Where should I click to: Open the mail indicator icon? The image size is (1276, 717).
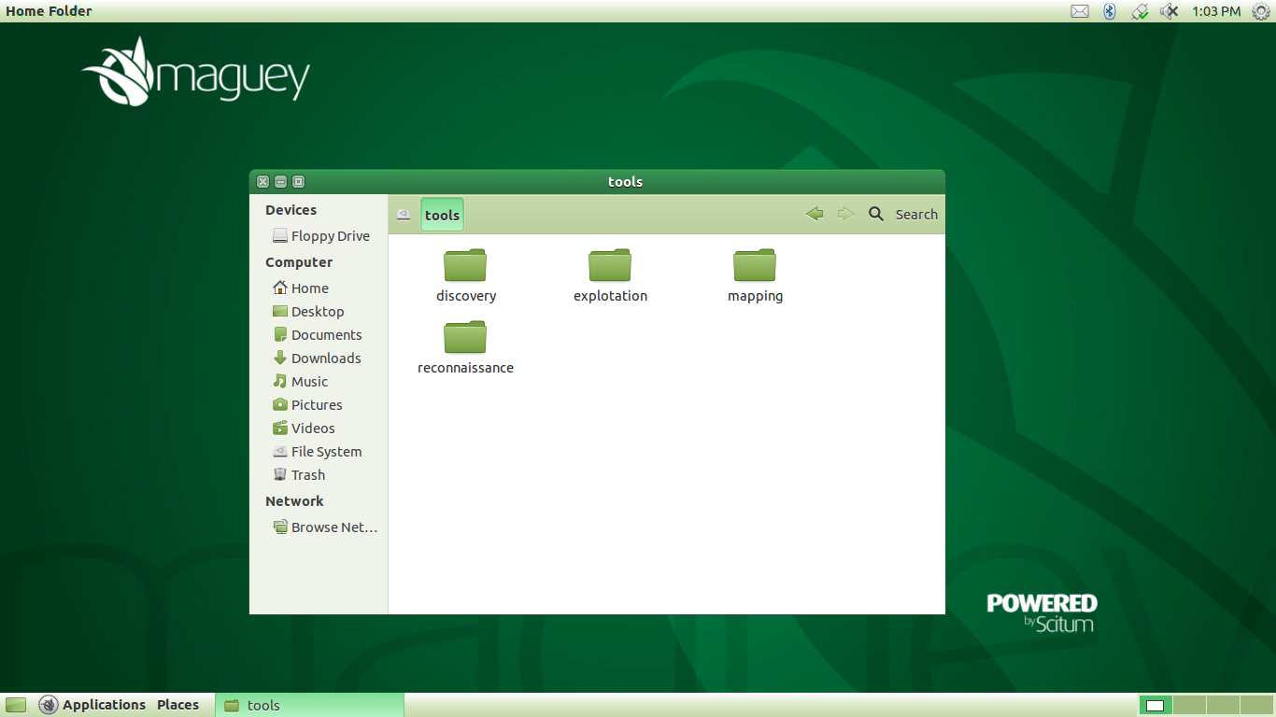[1080, 11]
